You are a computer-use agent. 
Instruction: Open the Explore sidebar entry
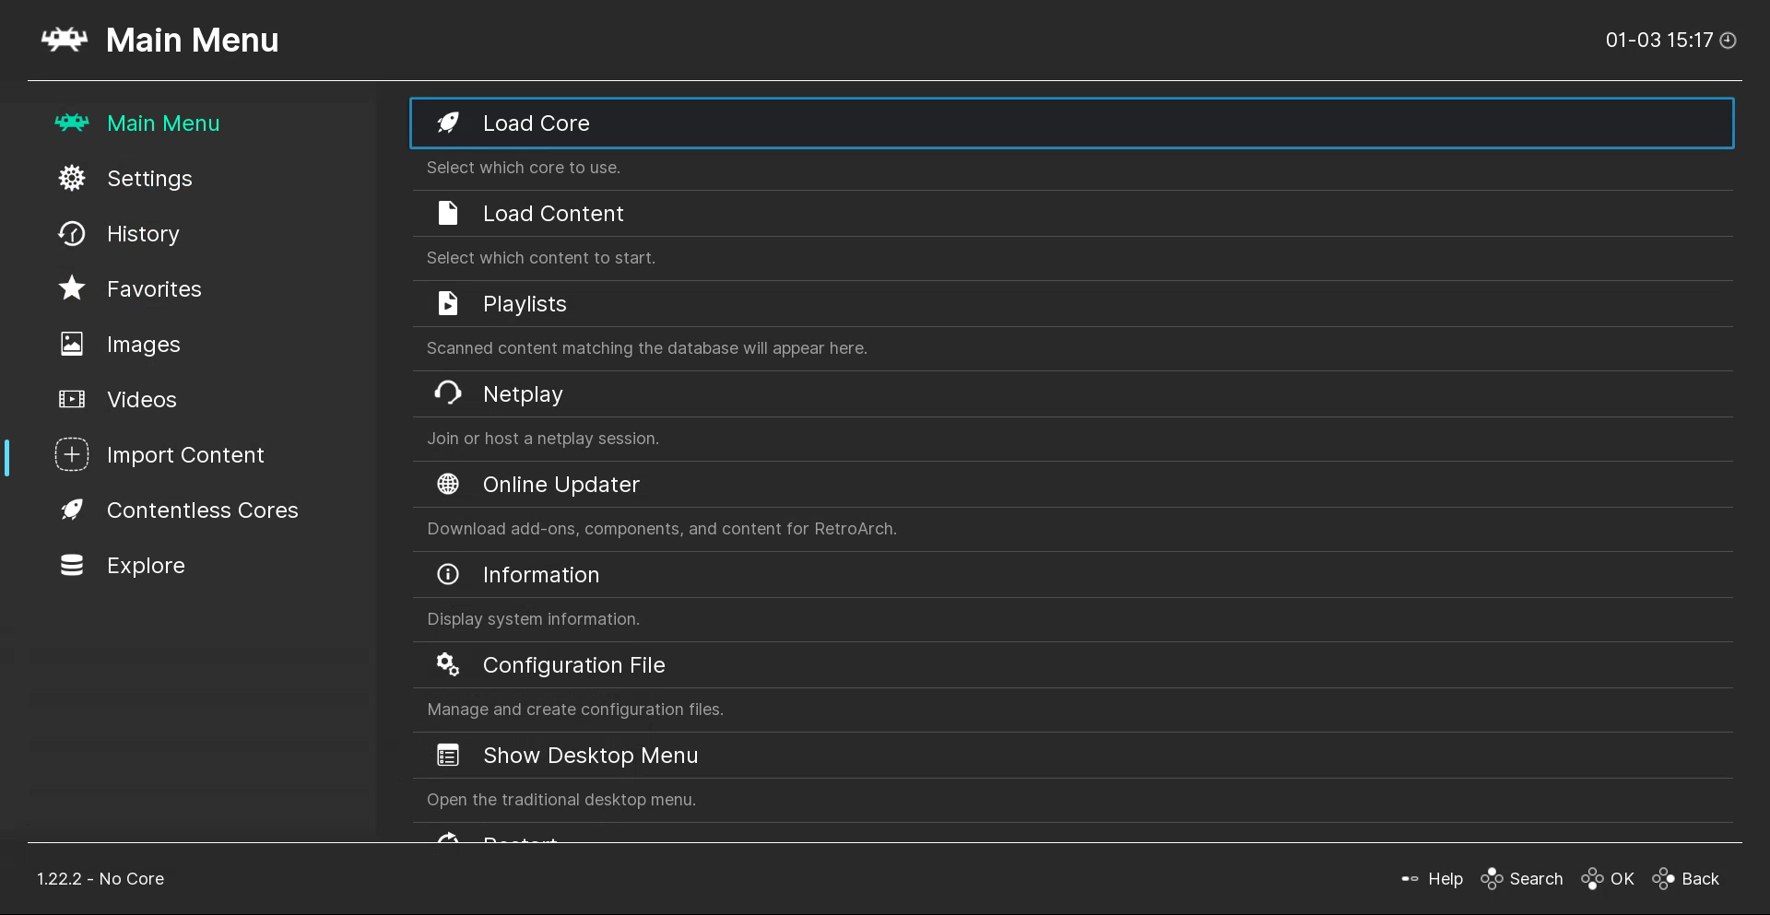coord(146,566)
